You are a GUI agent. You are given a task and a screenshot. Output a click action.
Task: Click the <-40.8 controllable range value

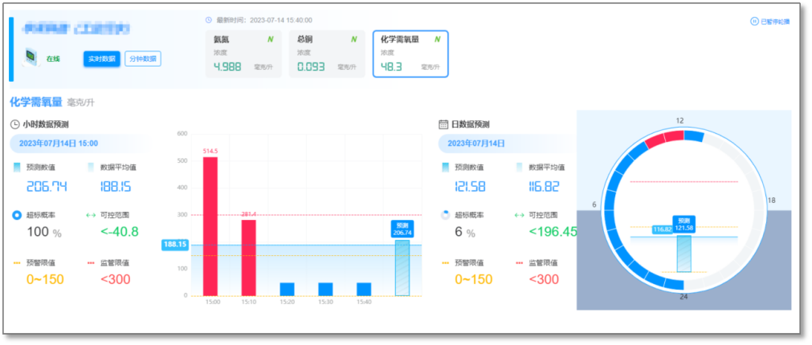pyautogui.click(x=120, y=232)
